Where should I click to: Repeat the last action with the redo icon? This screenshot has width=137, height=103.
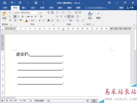[x=20, y=3]
